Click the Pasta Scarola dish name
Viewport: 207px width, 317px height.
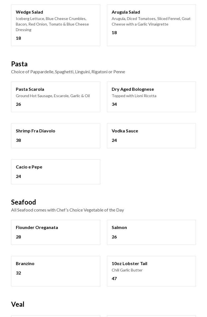[x=30, y=89]
